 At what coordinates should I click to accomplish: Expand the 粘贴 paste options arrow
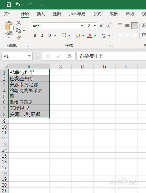click(x=9, y=38)
